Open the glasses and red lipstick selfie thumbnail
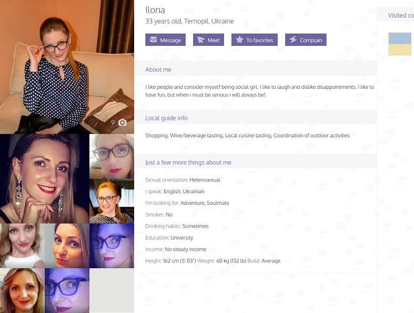The image size is (414, 313). 112,156
